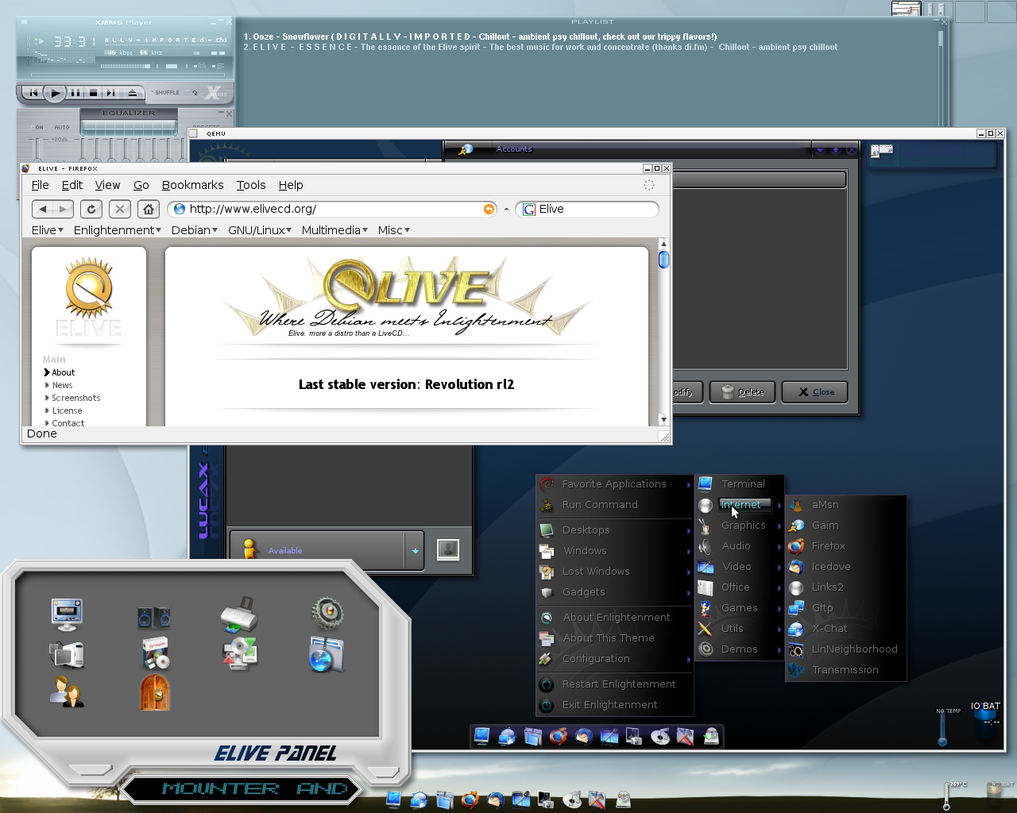Toggle XMMS repeat mode

click(195, 92)
